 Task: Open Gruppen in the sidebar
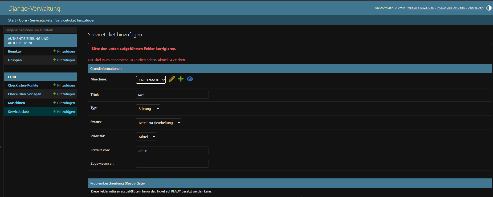tap(15, 60)
